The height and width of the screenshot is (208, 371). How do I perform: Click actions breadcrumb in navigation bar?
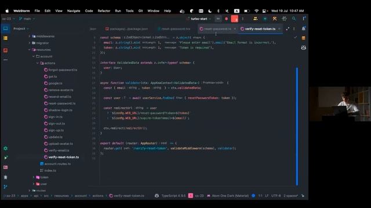pyautogui.click(x=98, y=196)
